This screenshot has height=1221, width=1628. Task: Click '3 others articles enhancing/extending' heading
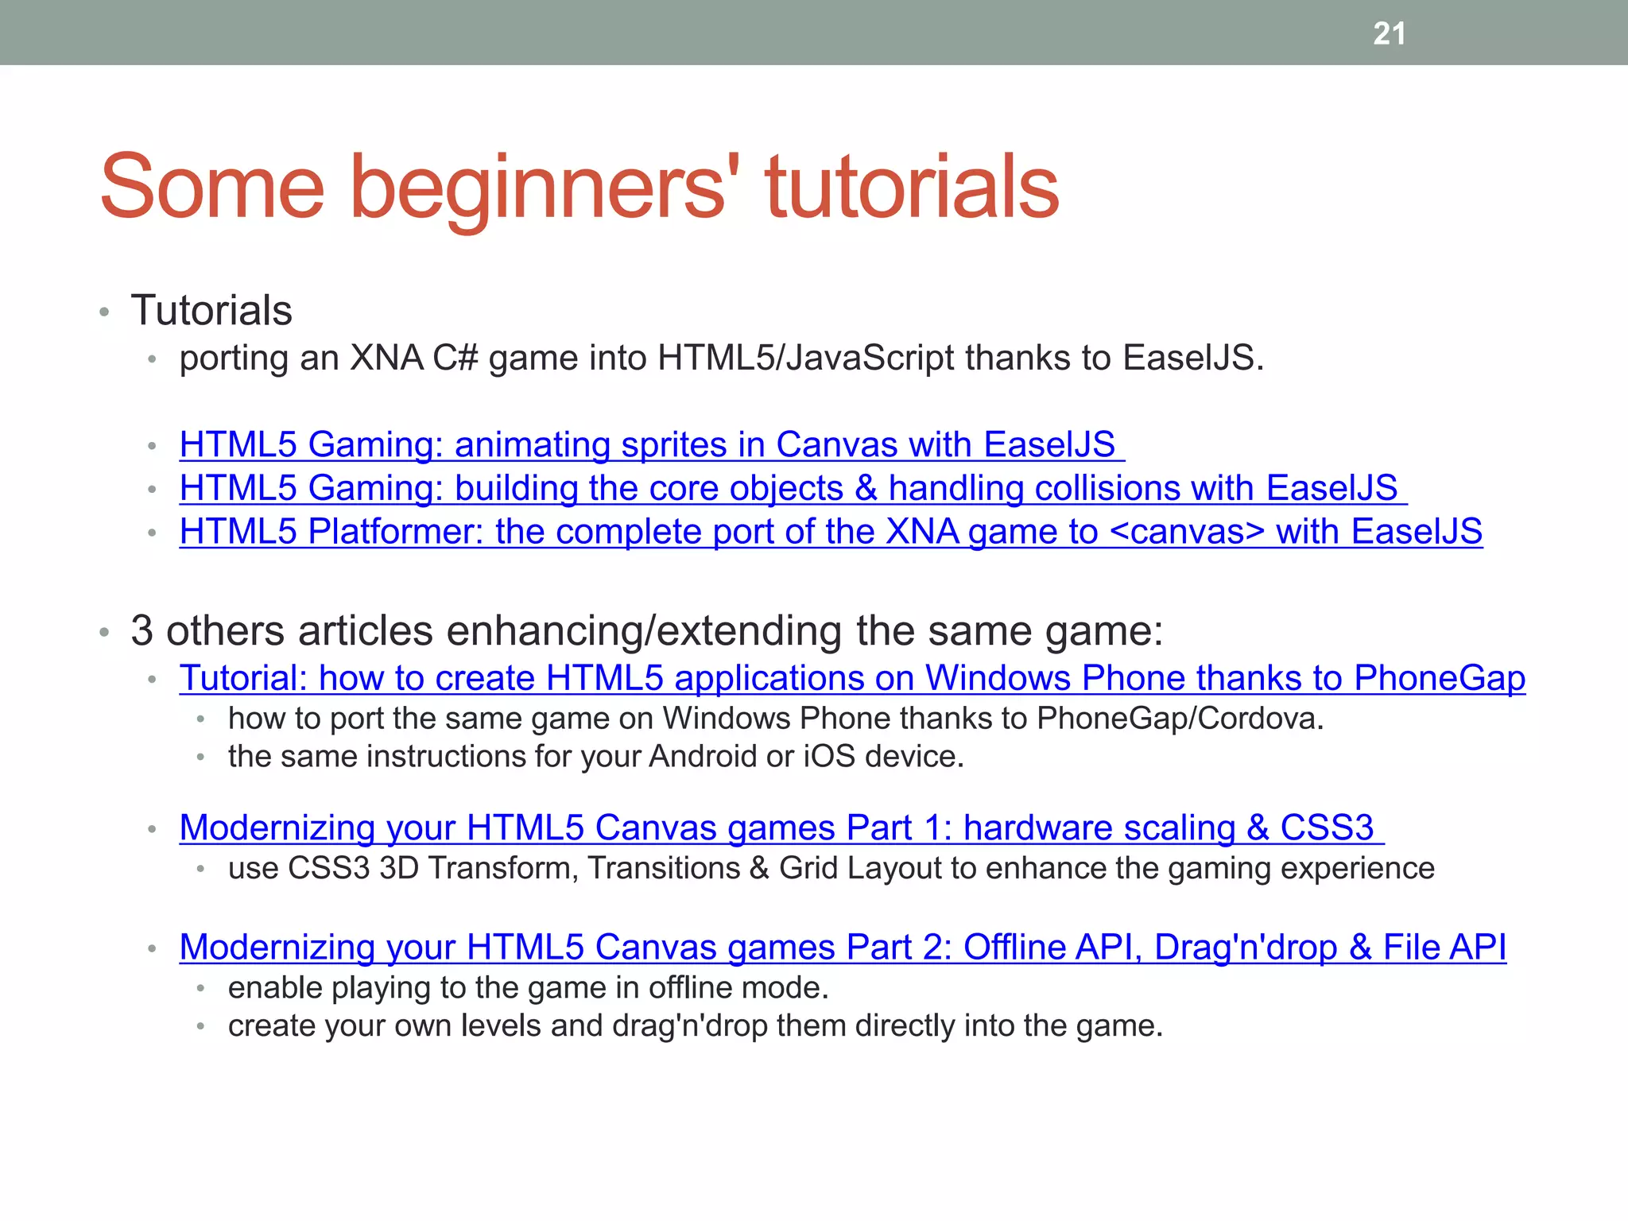coord(646,630)
